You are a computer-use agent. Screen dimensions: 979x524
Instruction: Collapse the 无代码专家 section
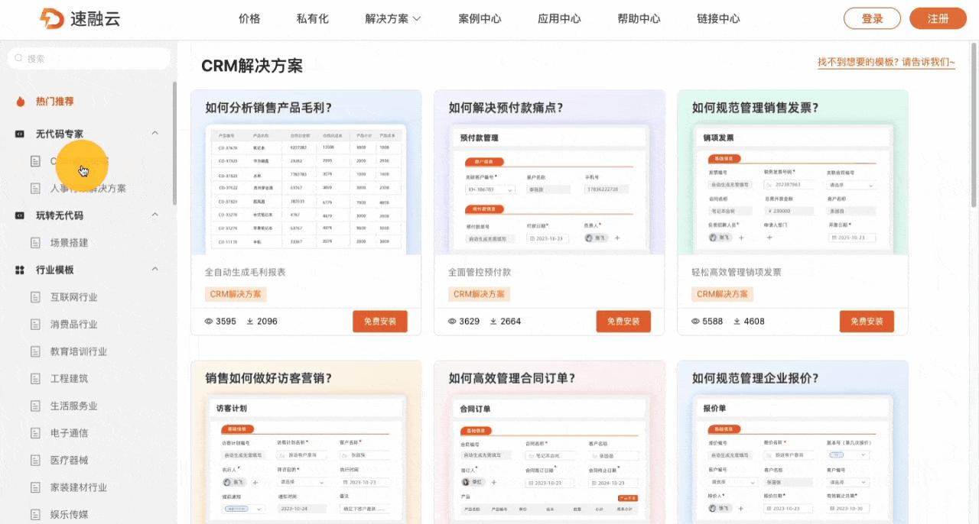[154, 133]
